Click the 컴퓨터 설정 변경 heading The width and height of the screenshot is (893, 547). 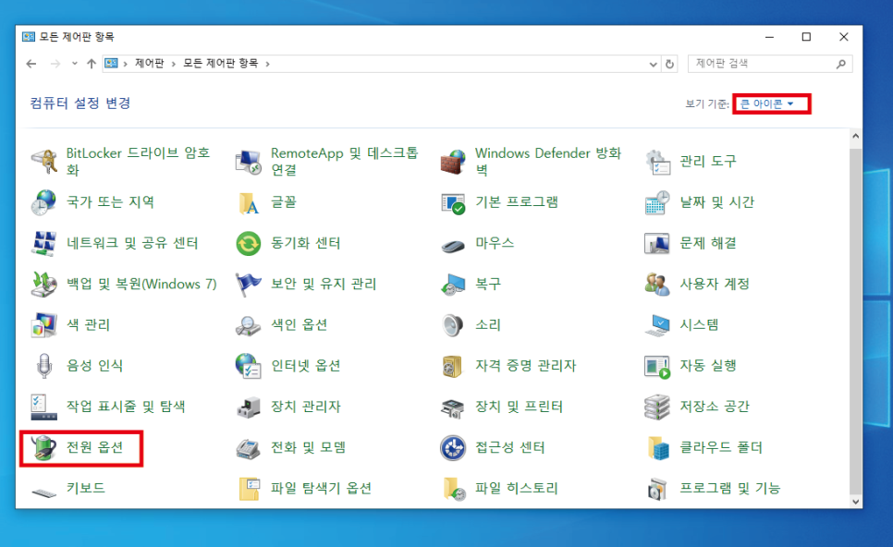[x=80, y=103]
